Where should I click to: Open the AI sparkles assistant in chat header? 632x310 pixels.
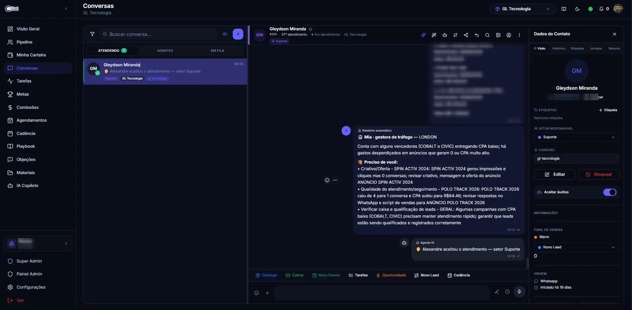click(423, 35)
